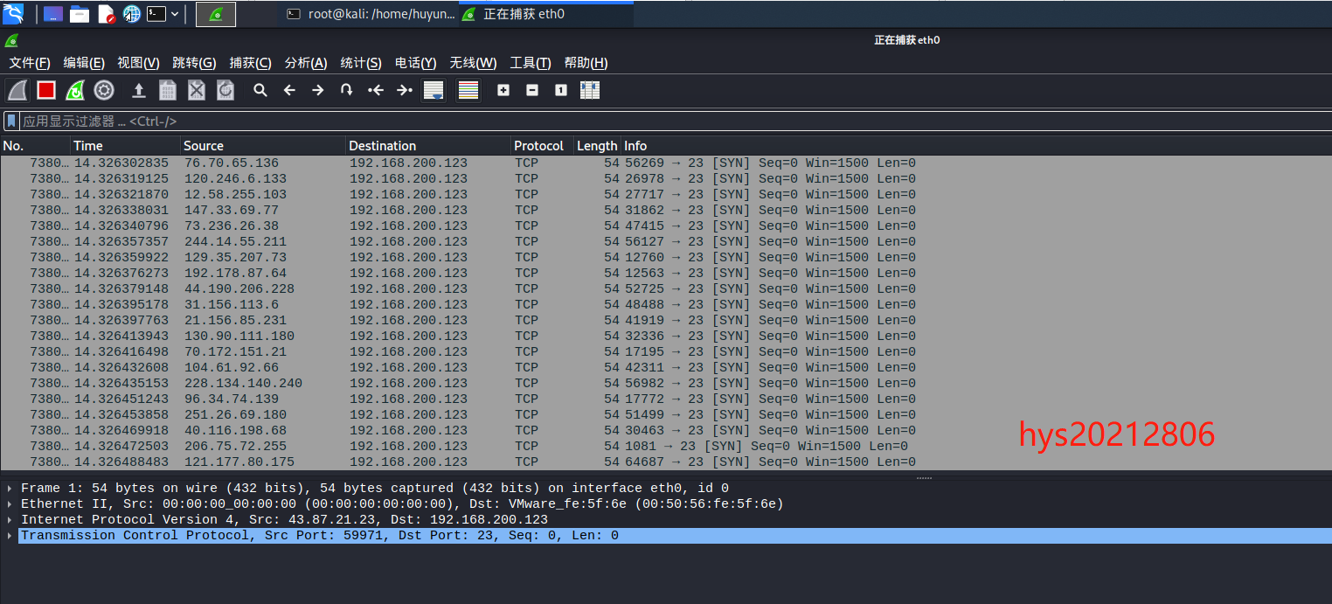The image size is (1332, 604).
Task: Zoom in the packet text
Action: pos(503,90)
